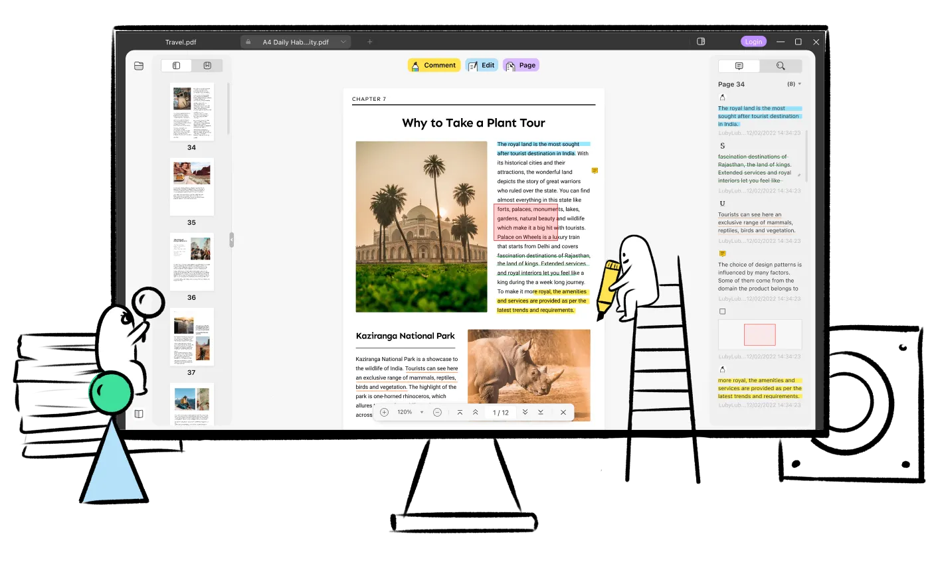Select the Humayun's Tomb photo in the page
Image resolution: width=934 pixels, height=562 pixels.
[x=421, y=227]
